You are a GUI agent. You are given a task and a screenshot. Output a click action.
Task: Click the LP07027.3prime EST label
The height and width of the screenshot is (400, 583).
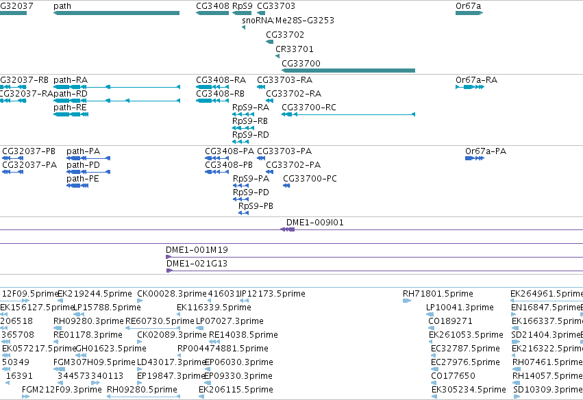(x=230, y=321)
